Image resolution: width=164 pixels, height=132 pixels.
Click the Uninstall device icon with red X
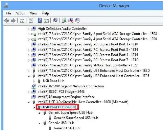71,20
